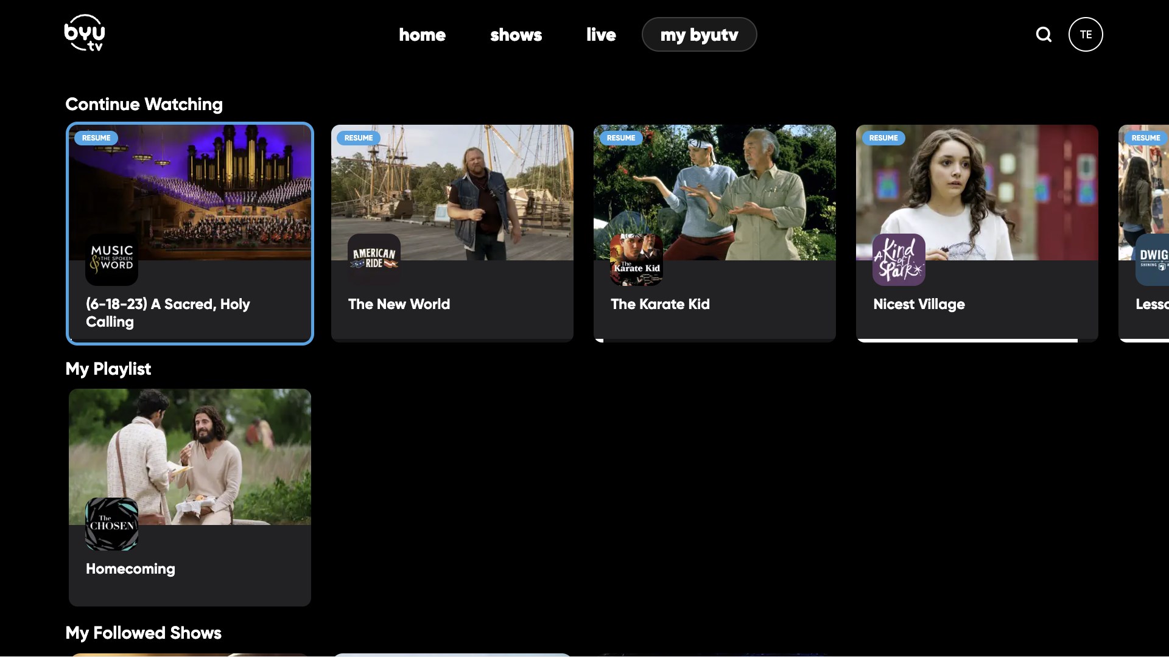This screenshot has height=657, width=1169.
Task: Click the Music & Spoken Word show icon
Action: [x=111, y=259]
